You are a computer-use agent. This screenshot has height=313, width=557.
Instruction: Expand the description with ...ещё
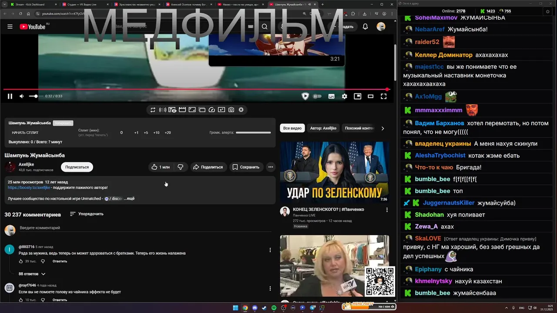[x=129, y=199]
